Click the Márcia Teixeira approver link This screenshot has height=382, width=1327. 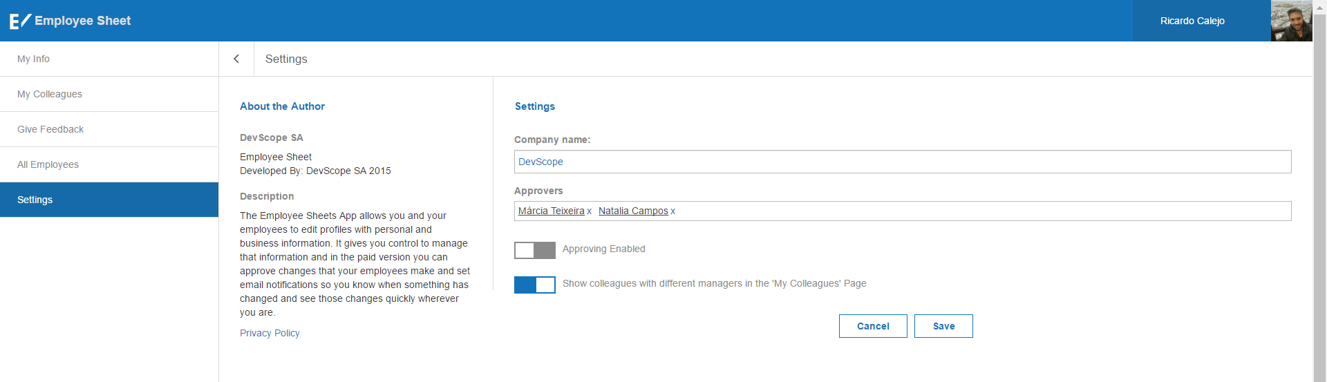(x=552, y=211)
